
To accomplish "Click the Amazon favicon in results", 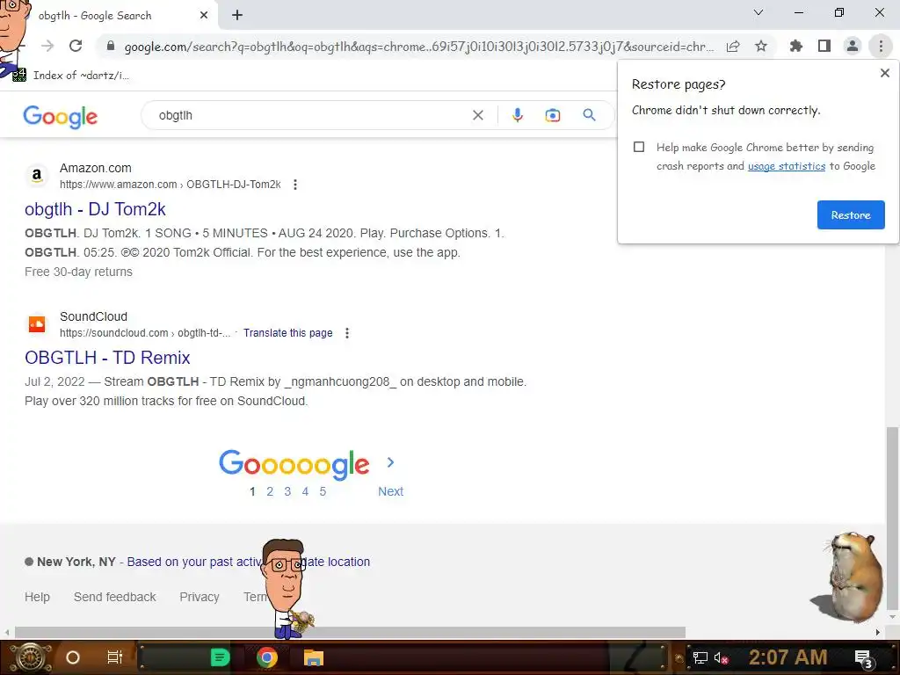I will pos(37,176).
